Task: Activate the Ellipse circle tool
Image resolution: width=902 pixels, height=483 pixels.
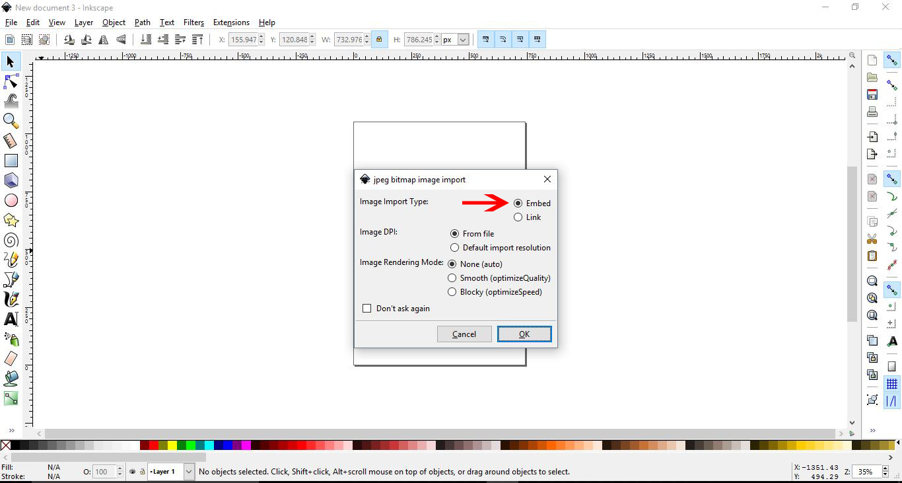Action: pos(11,200)
